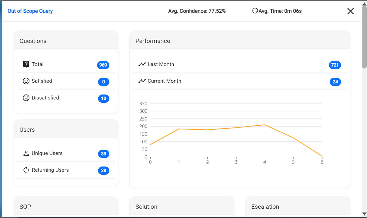Click the Unique Users badge 33
This screenshot has height=218, width=367.
104,154
